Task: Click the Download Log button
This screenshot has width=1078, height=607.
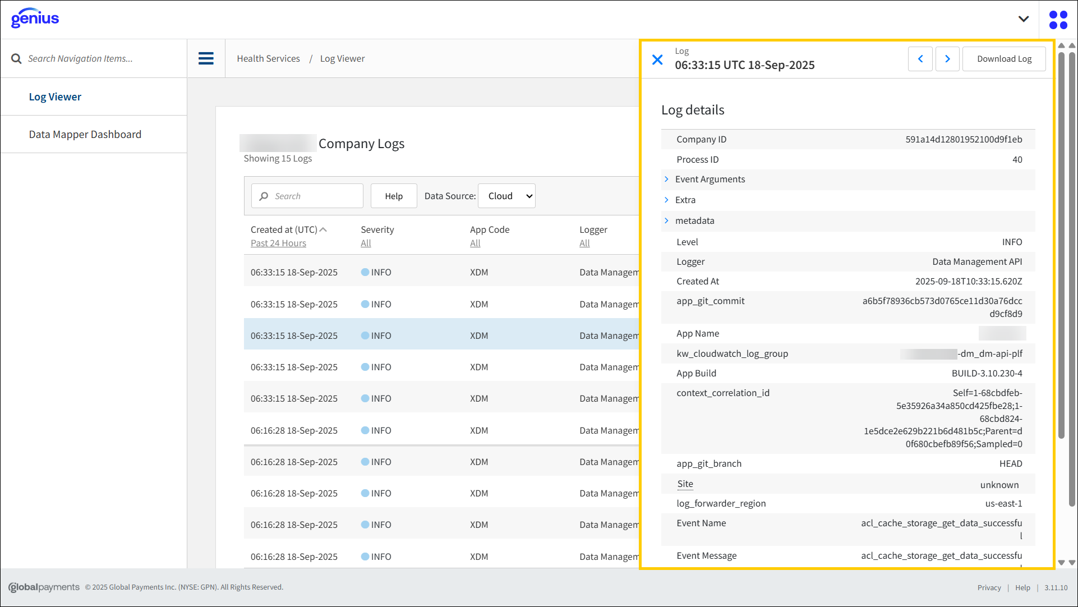Action: coord(1003,59)
